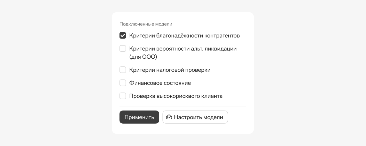The image size is (366, 146).
Task: Click the Критерии вероятности альт. ликвидации label
Action: coord(183,49)
